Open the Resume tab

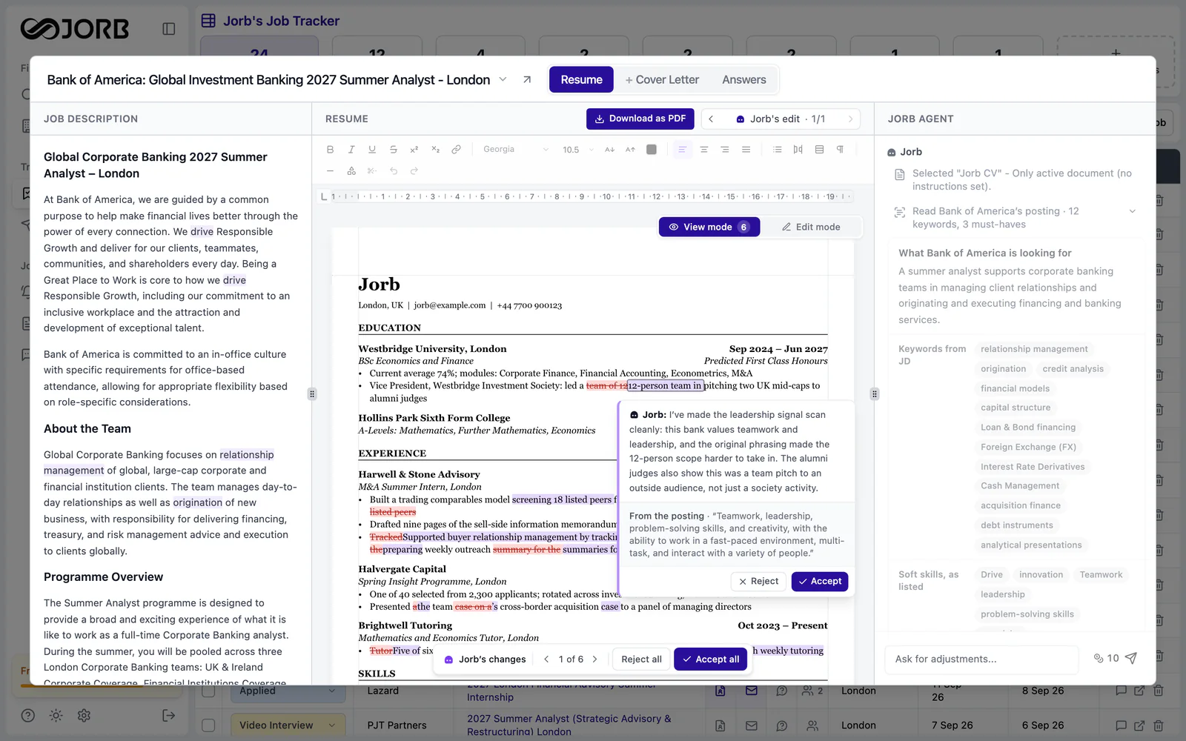click(x=581, y=80)
